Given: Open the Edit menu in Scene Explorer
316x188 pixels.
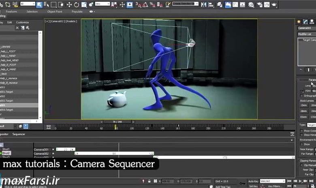Looking at the screenshot, I should pos(9,22).
